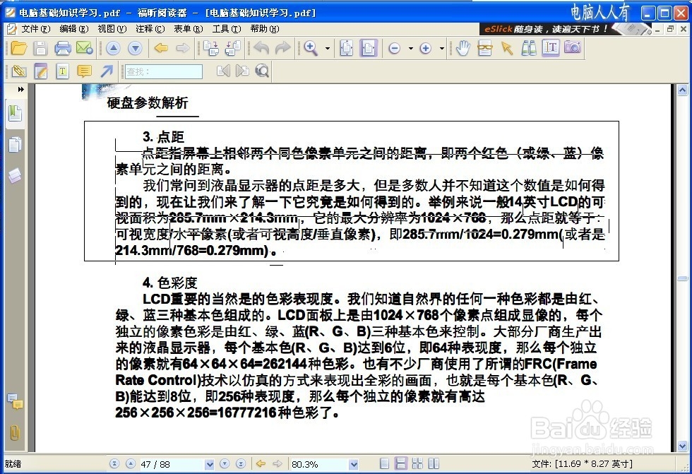Open the Search (binoculars) tool

529,48
